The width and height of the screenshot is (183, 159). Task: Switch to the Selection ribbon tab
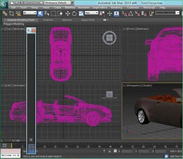pos(67,20)
